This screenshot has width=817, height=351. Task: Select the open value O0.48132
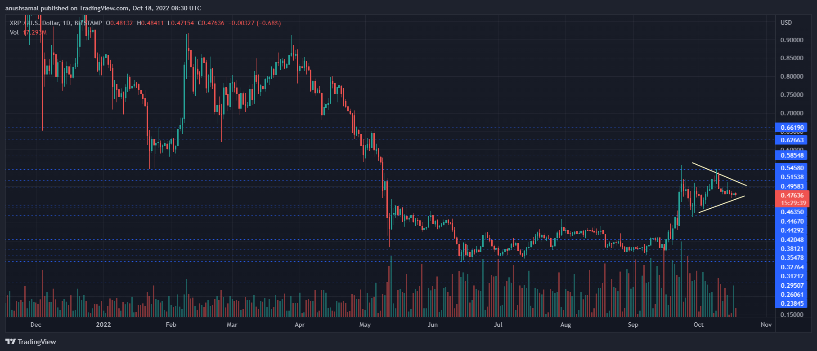(x=119, y=23)
